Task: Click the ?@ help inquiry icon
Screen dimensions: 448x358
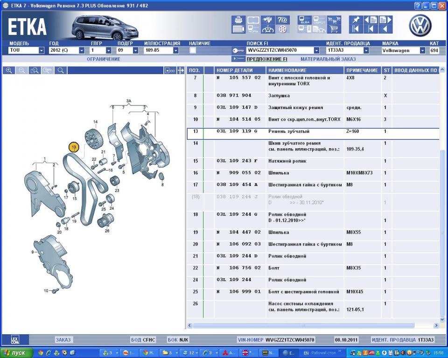Action: click(x=282, y=20)
